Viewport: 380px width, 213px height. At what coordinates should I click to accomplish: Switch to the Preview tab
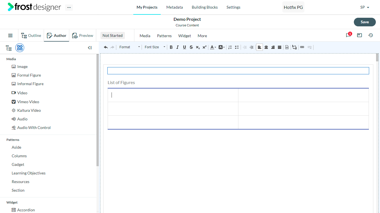point(83,35)
